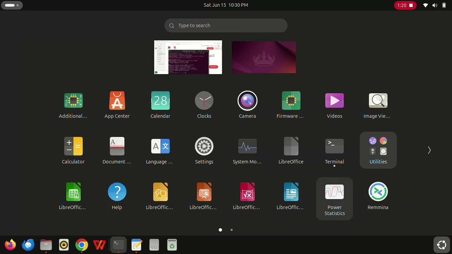Select first app grid page dot
Image resolution: width=452 pixels, height=254 pixels.
point(220,230)
